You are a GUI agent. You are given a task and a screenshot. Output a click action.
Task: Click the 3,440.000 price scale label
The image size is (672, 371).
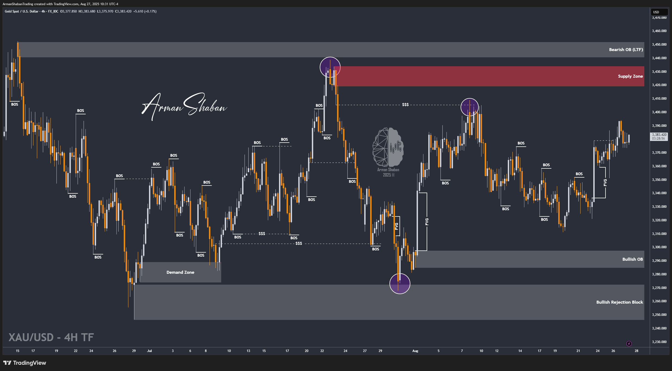pos(659,58)
